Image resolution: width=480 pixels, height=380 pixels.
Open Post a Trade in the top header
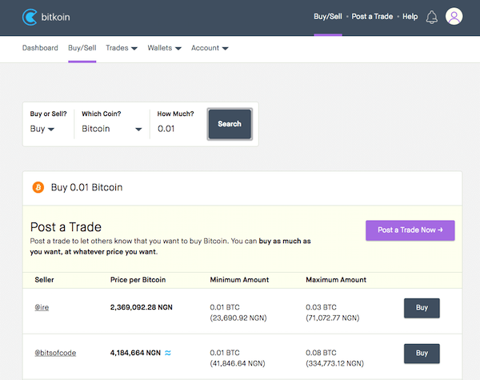(372, 17)
